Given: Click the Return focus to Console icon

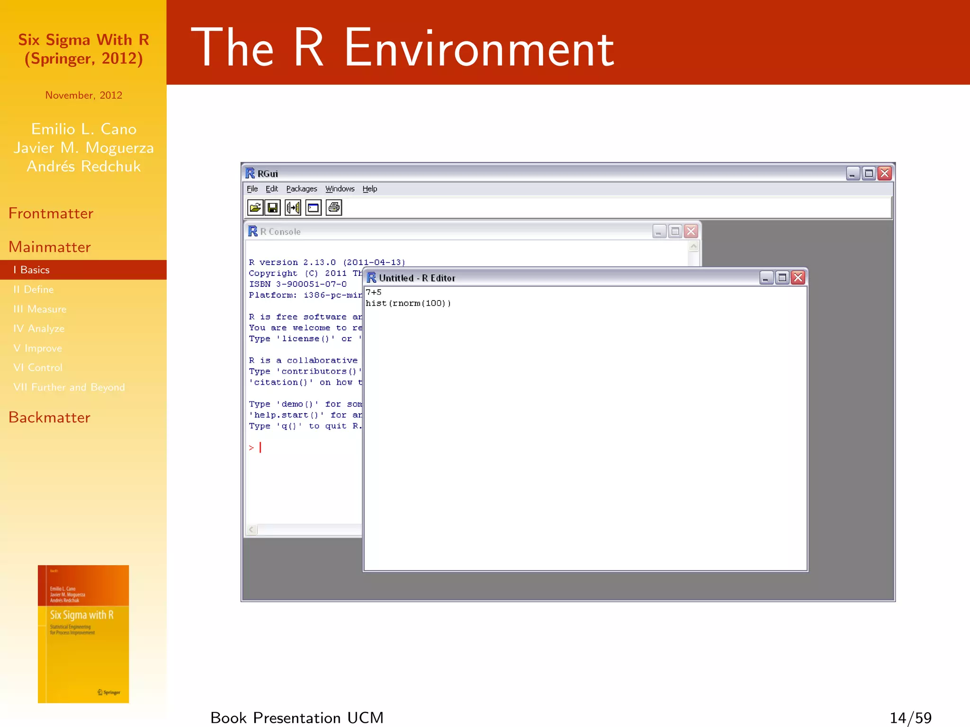Looking at the screenshot, I should click(x=314, y=208).
